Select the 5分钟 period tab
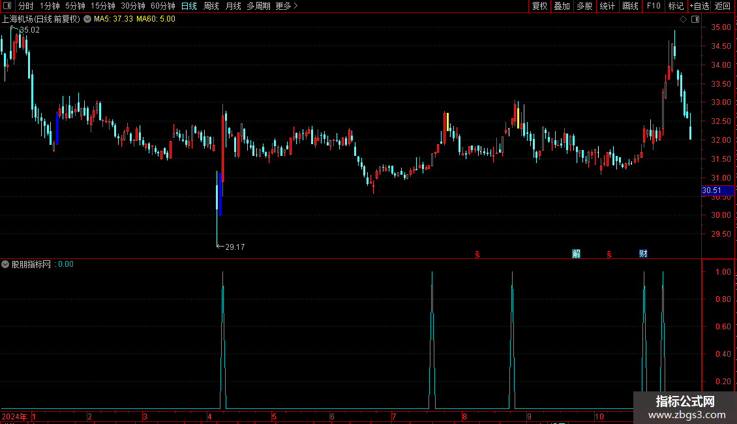This screenshot has width=737, height=424. click(75, 6)
